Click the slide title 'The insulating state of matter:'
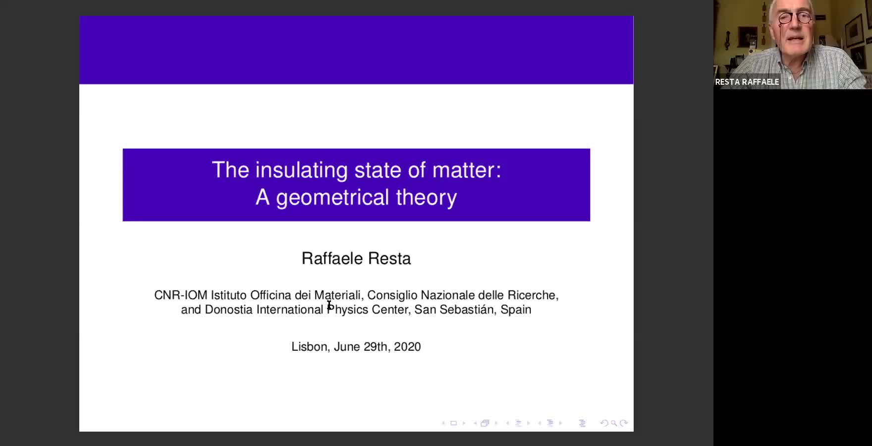The image size is (872, 446). (356, 170)
